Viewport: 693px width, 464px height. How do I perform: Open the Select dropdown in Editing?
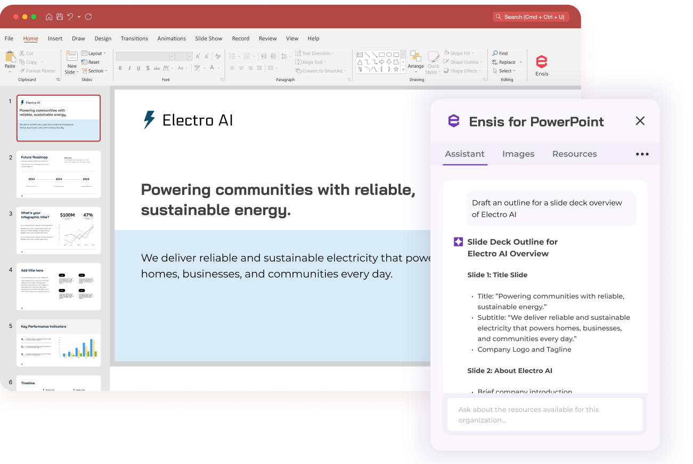tap(504, 71)
